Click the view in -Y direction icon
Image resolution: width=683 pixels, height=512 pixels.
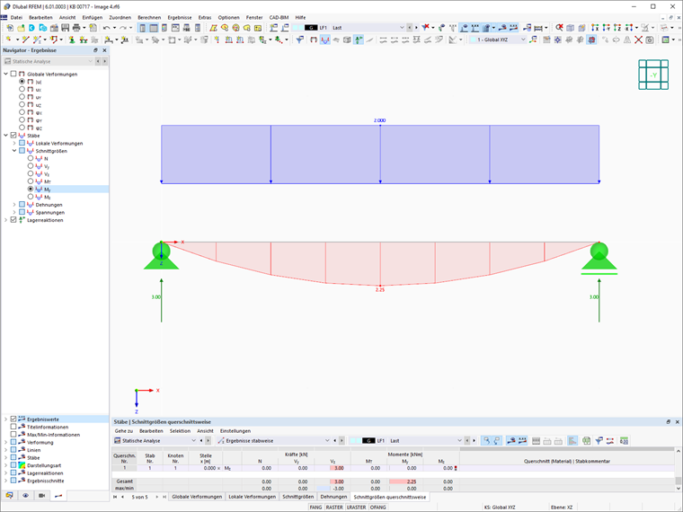(x=607, y=28)
